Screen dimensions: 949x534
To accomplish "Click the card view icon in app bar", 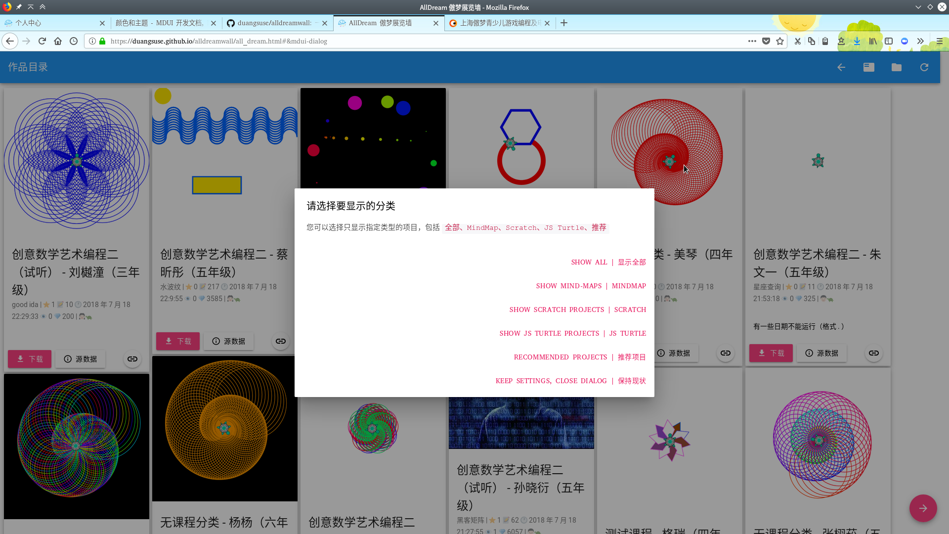I will [869, 67].
